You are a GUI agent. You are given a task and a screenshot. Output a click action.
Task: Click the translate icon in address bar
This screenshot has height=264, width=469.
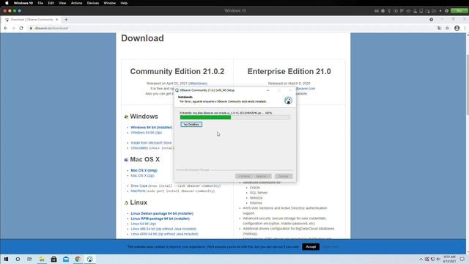click(x=439, y=28)
